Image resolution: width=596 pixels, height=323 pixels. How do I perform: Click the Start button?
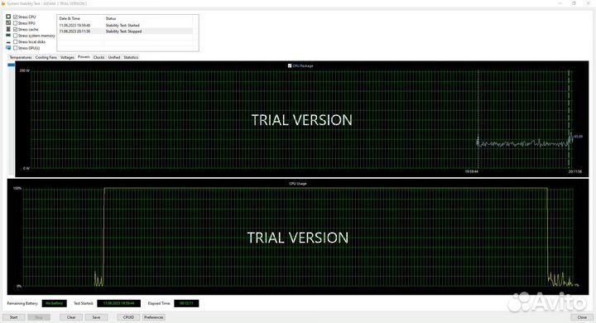[x=14, y=317]
